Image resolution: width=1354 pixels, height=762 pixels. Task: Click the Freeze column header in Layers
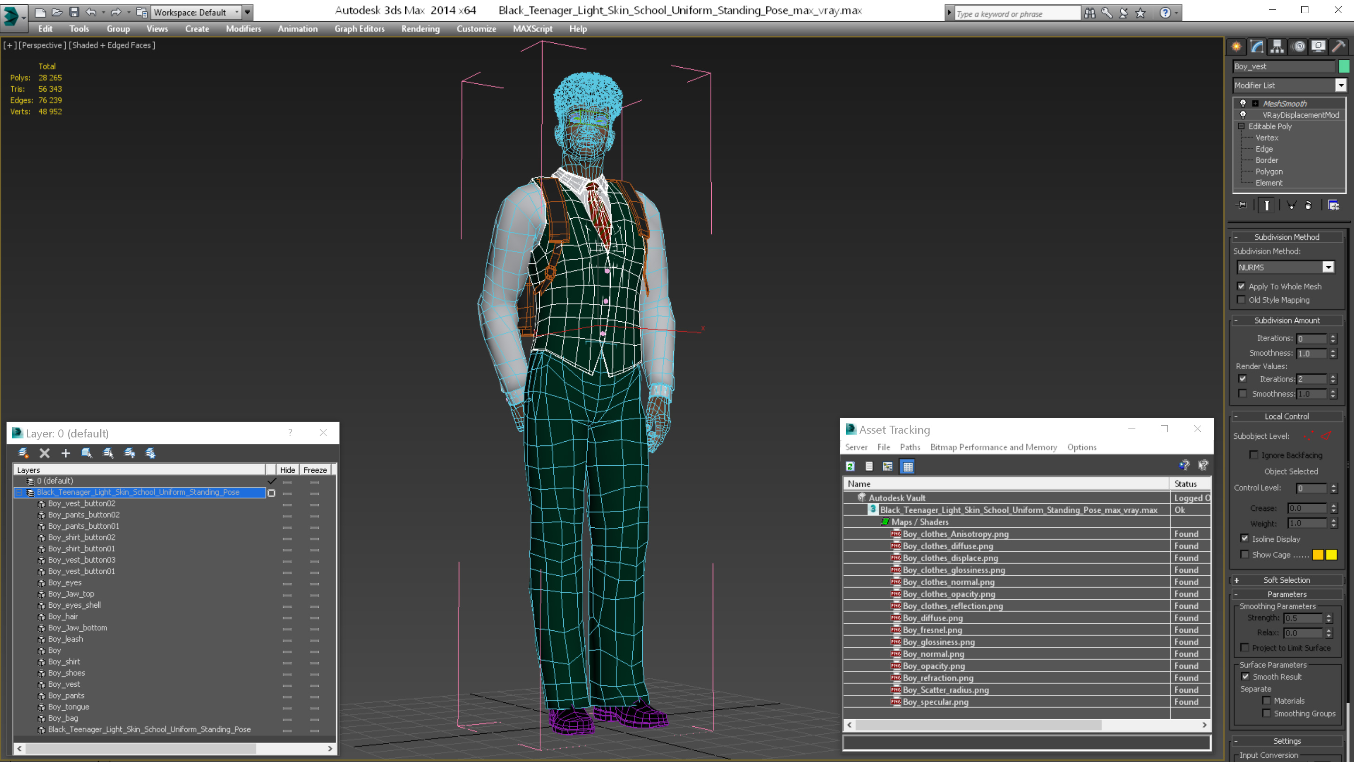[x=315, y=470]
